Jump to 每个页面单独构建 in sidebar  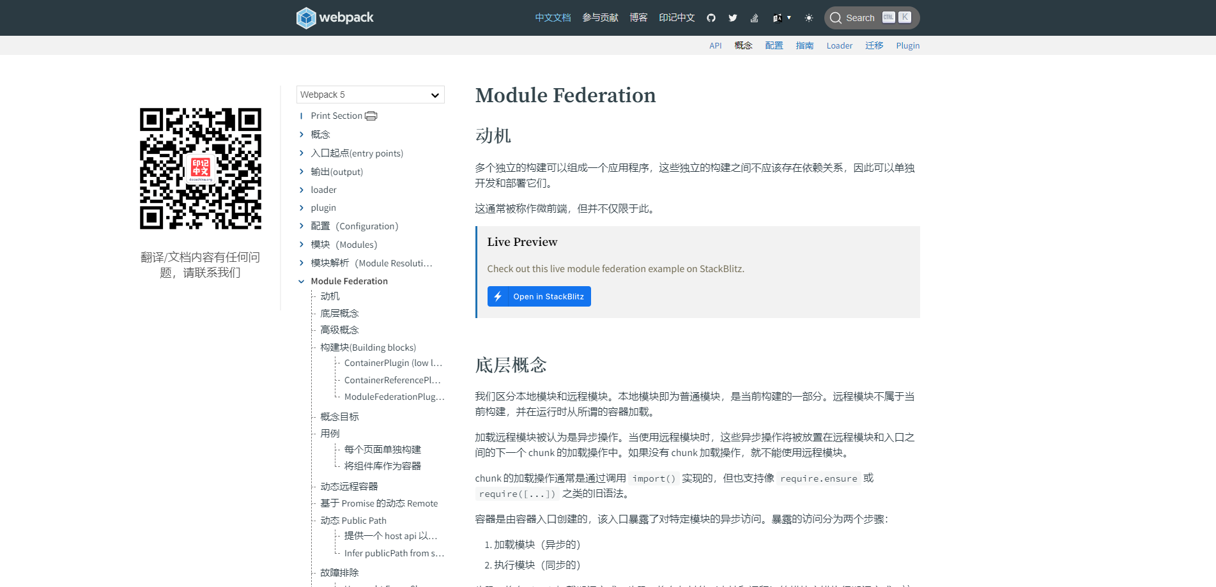[x=383, y=449]
